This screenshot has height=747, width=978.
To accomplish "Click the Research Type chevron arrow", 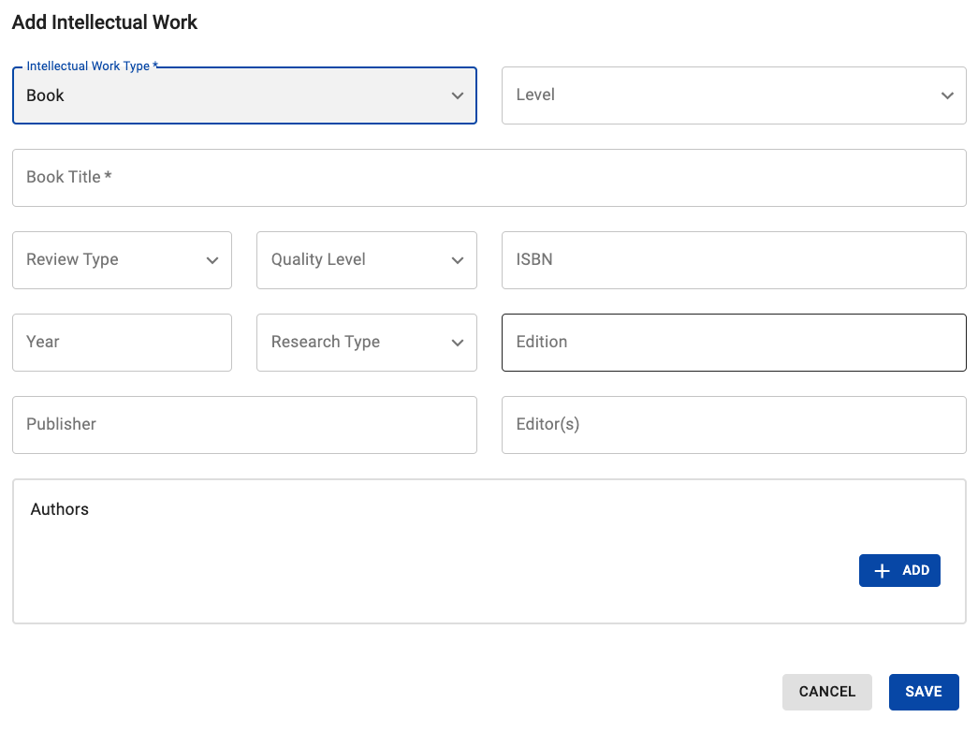I will (x=458, y=343).
